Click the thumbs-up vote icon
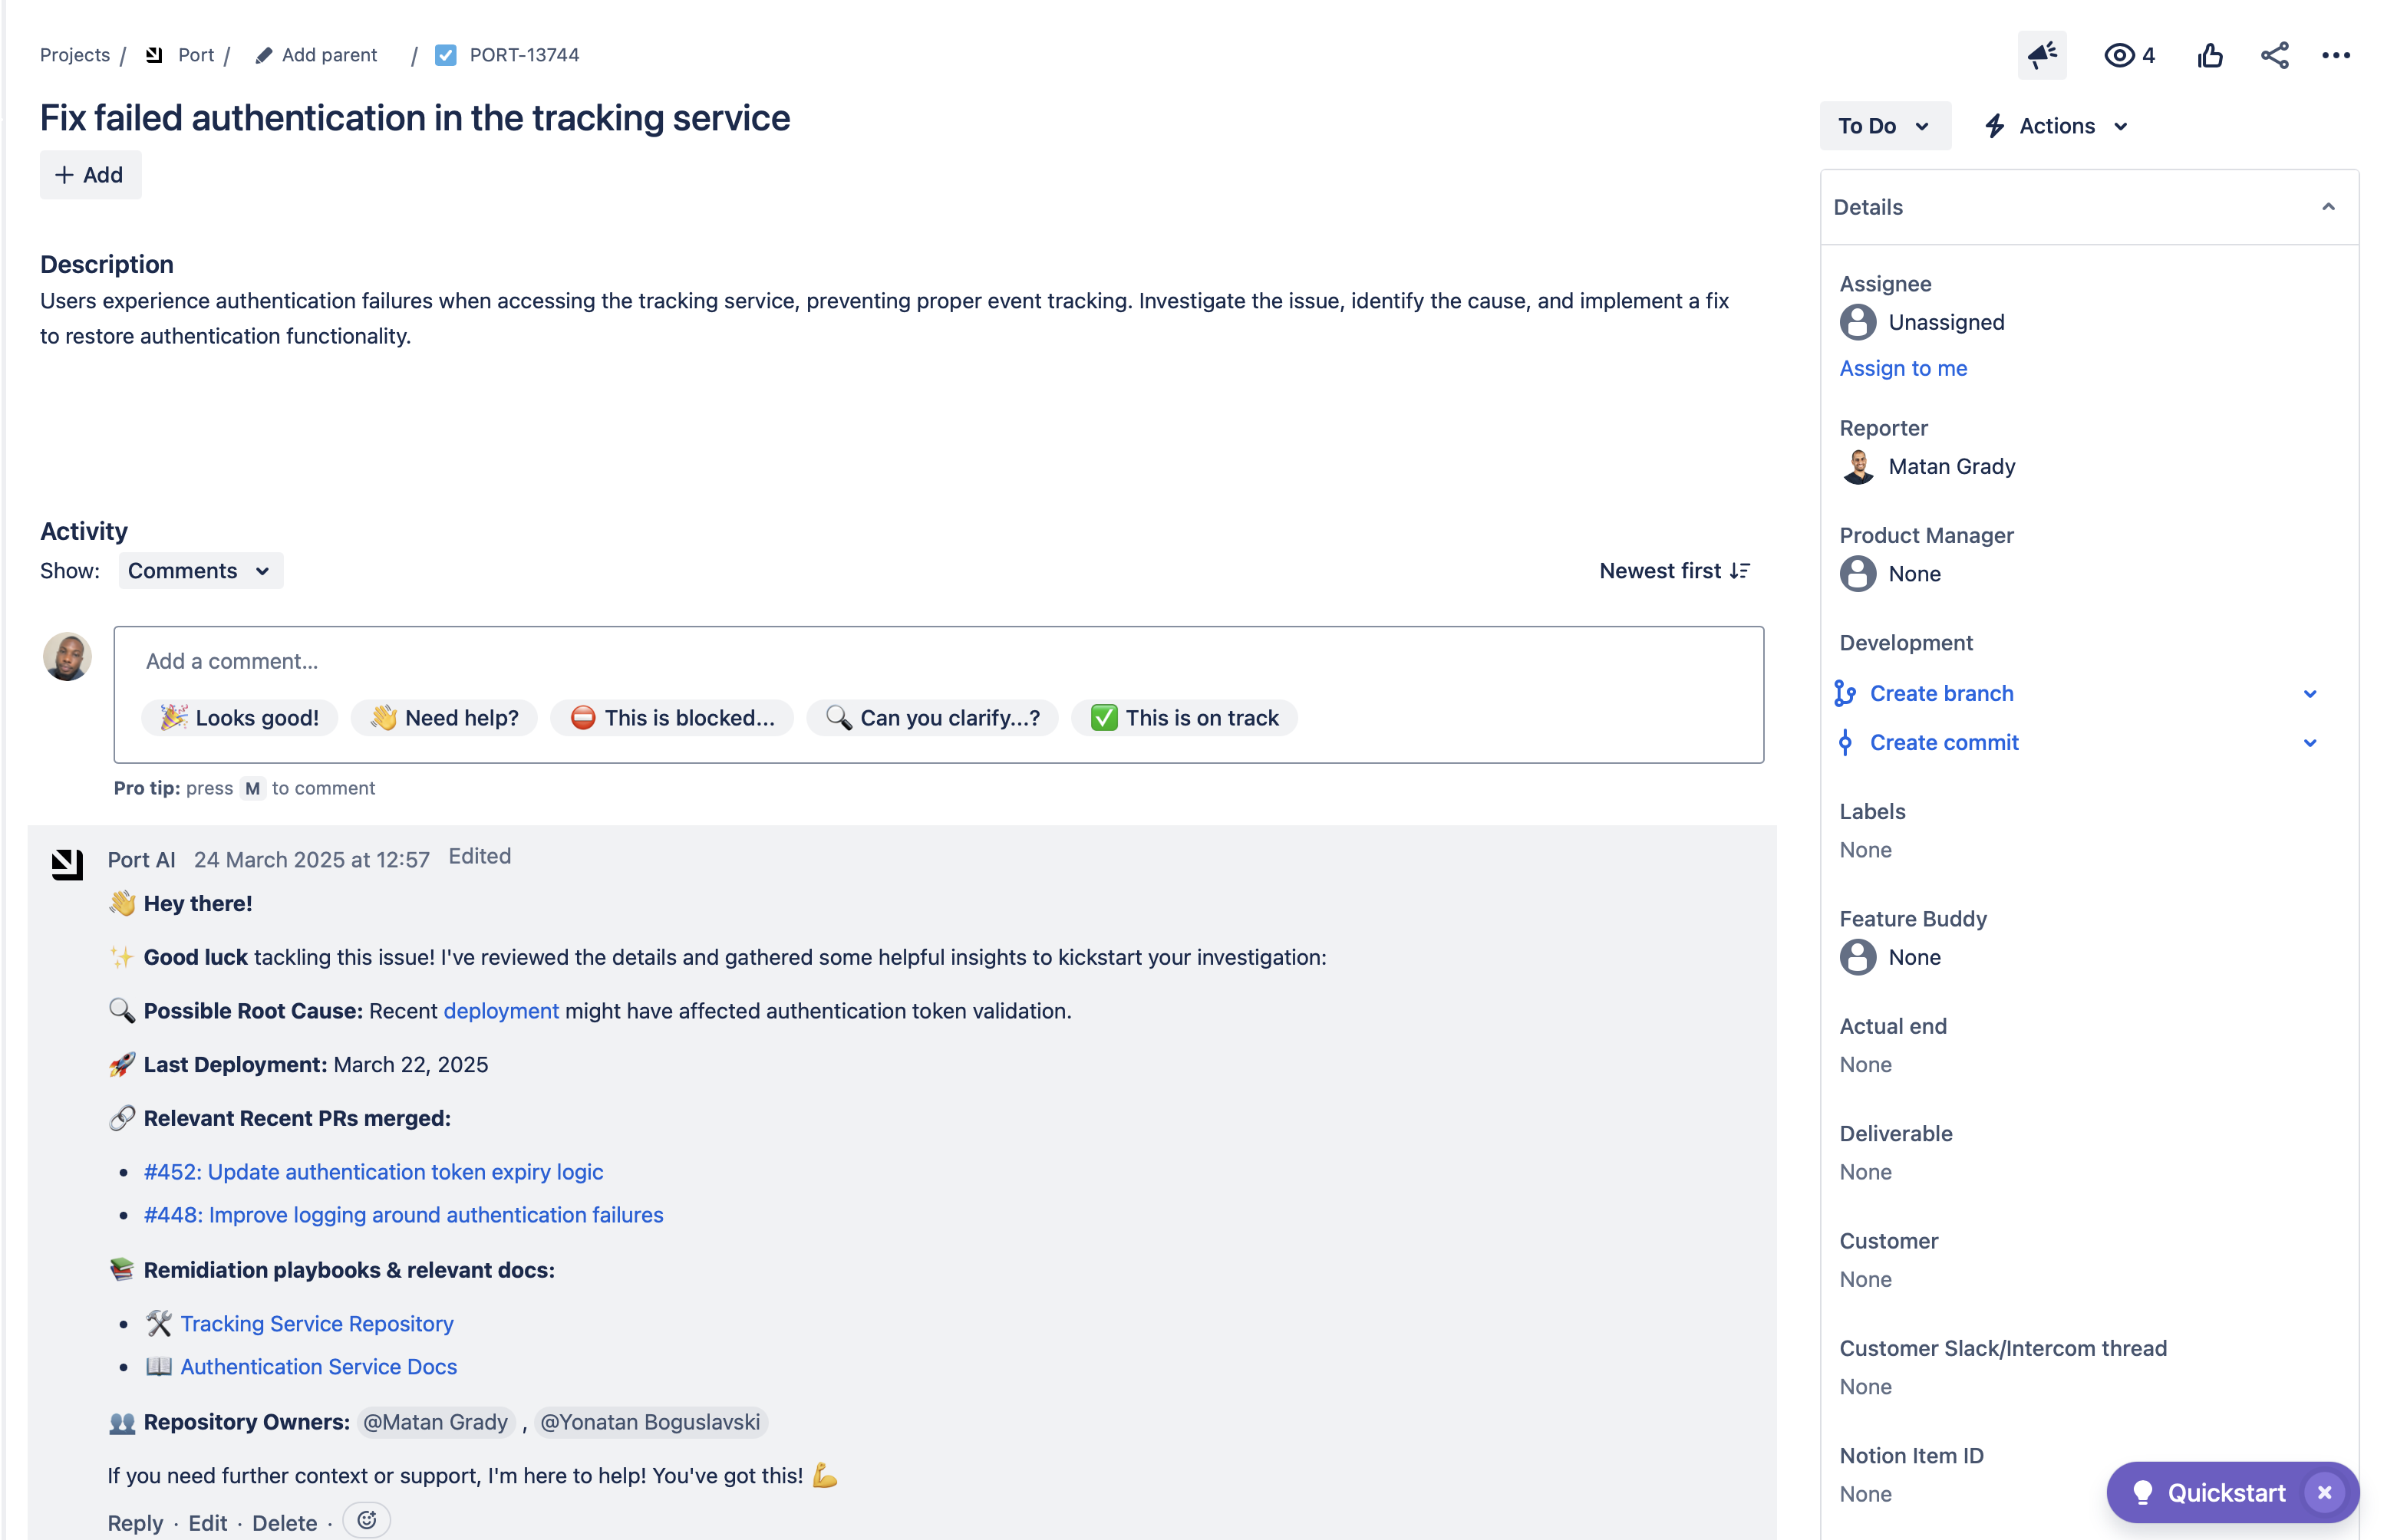 pos(2209,55)
